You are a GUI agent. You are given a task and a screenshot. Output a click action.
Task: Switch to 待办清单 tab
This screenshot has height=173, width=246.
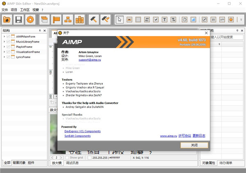(x=225, y=163)
